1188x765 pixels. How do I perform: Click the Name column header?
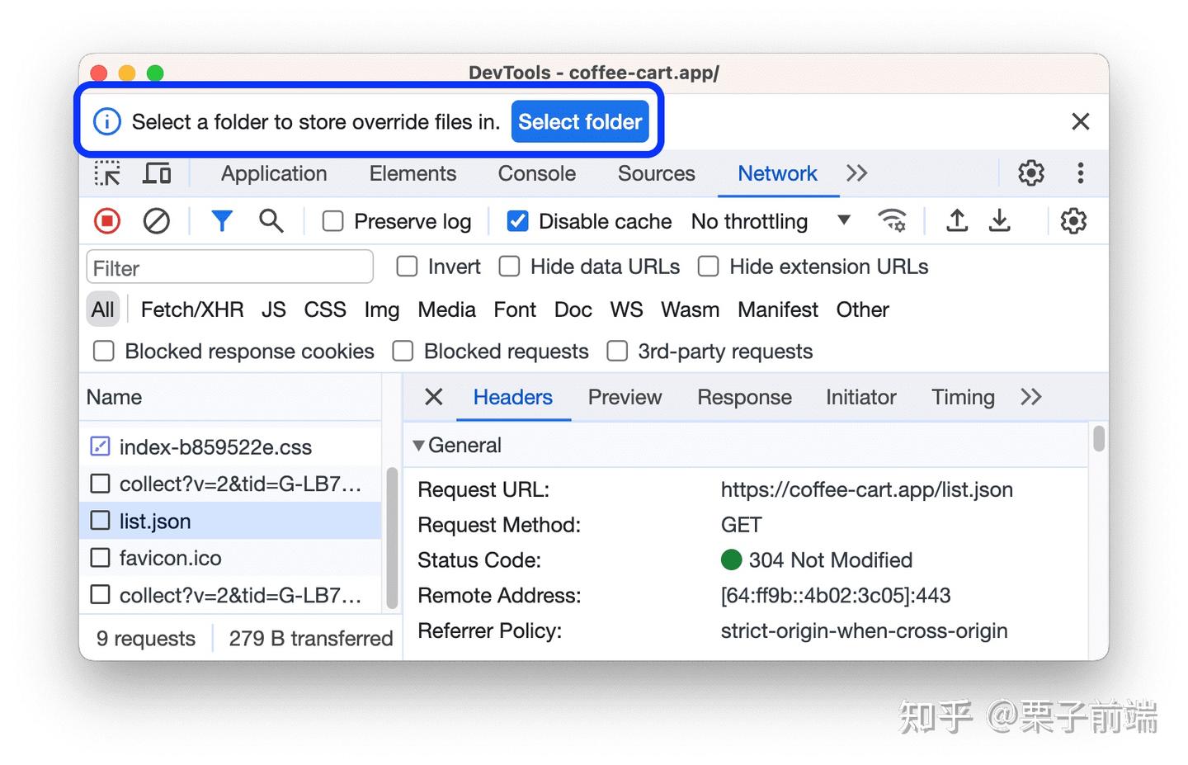point(230,397)
